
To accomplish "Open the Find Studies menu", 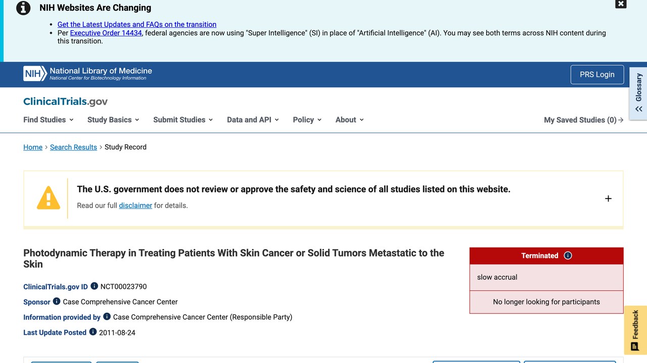I will coord(49,119).
